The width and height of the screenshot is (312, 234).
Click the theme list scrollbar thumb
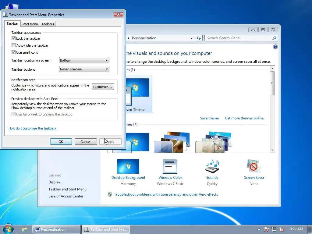(x=272, y=83)
